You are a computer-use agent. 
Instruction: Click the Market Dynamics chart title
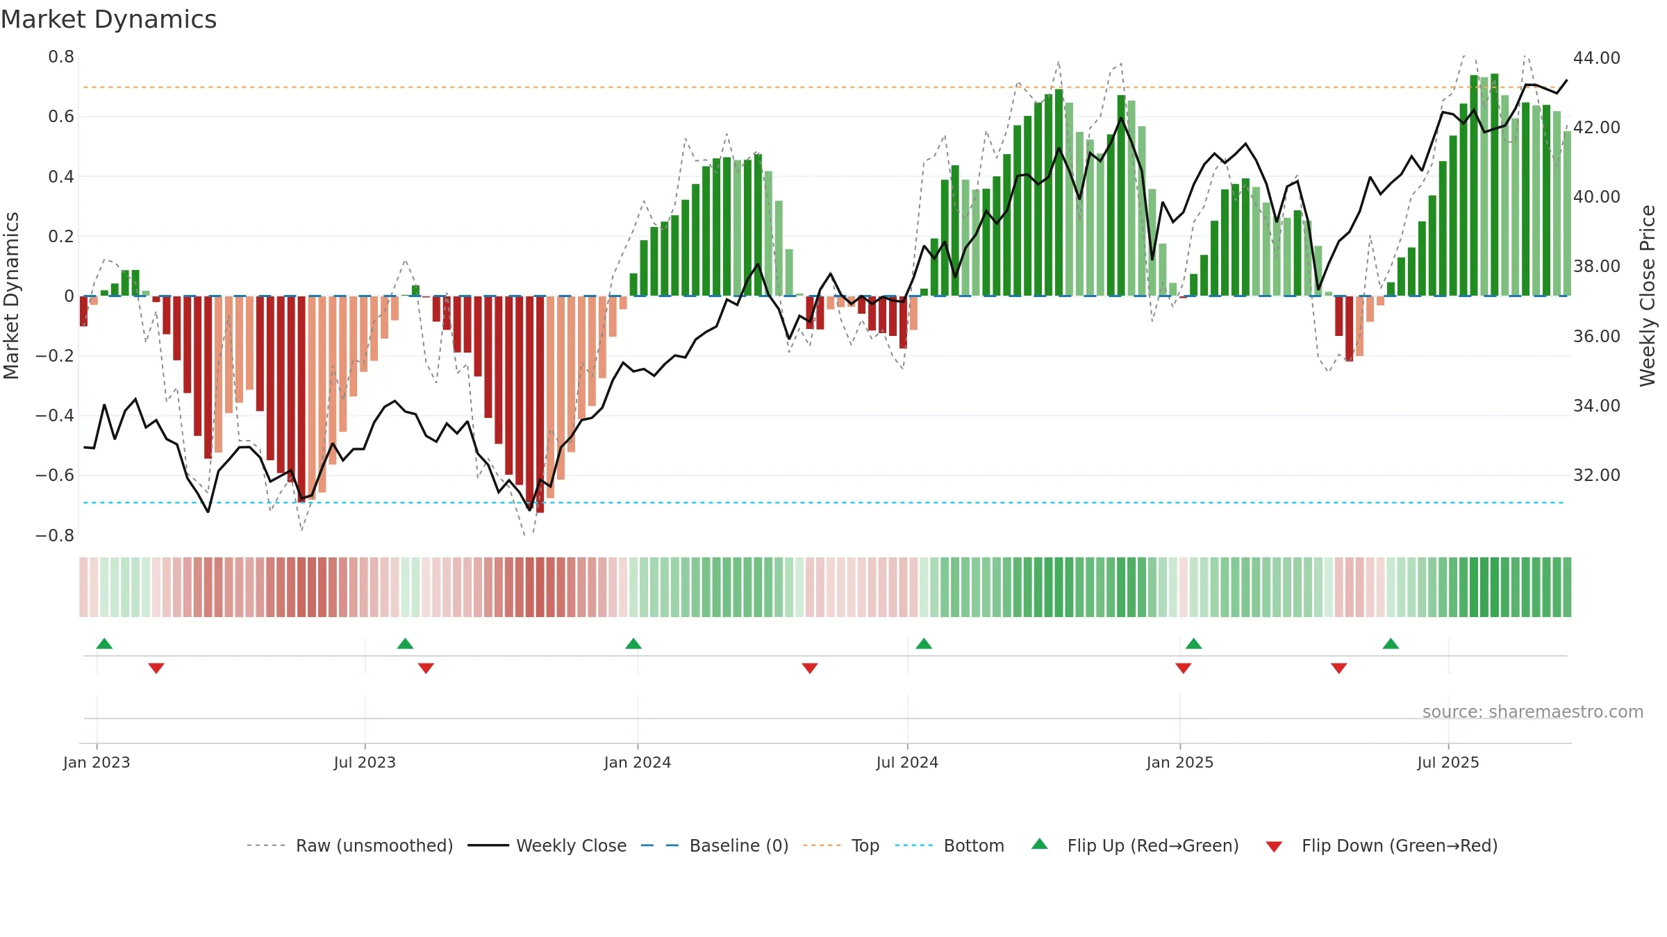tap(108, 19)
